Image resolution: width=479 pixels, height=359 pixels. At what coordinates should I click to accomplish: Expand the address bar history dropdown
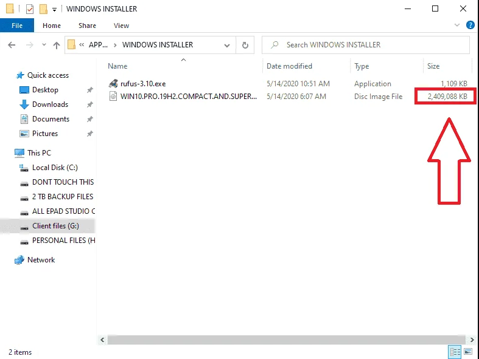(227, 46)
